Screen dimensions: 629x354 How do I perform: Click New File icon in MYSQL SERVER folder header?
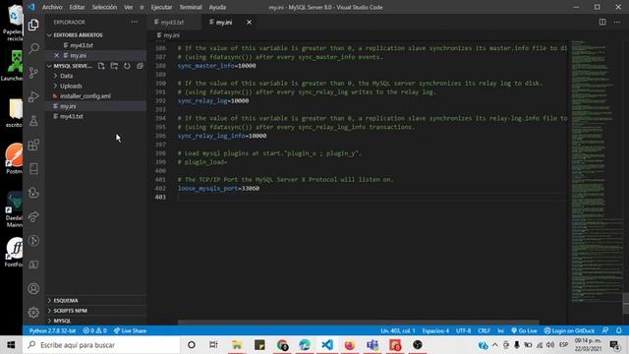click(101, 66)
